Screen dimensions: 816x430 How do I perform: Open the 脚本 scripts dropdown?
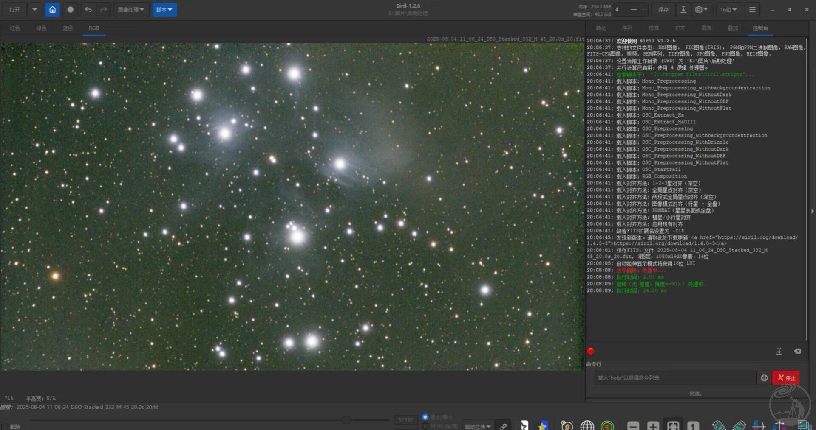(164, 10)
